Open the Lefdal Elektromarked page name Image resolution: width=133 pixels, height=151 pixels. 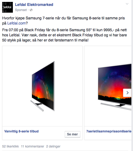tap(34, 5)
